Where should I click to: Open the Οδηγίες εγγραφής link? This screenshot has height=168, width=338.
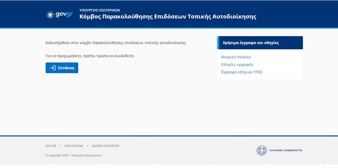tap(237, 65)
